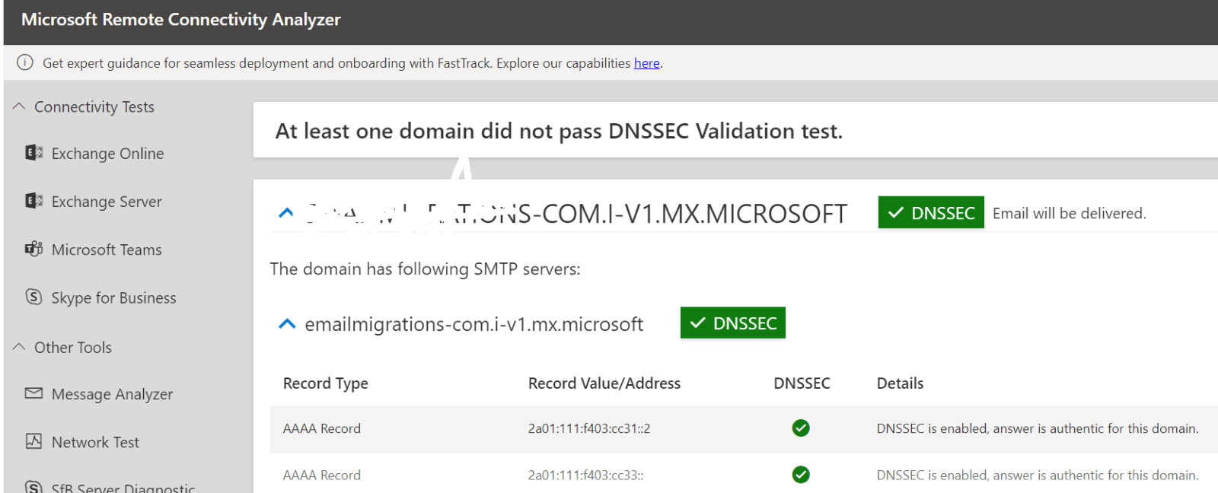Open the Message Analyzer tool
Screen dimensions: 1218x493
click(112, 394)
